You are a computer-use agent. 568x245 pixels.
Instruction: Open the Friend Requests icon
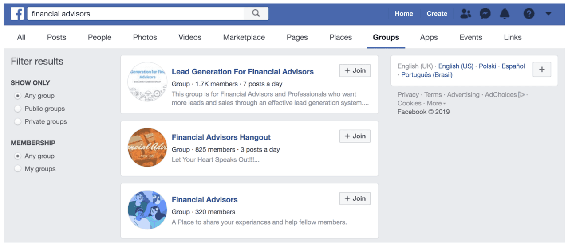[465, 14]
